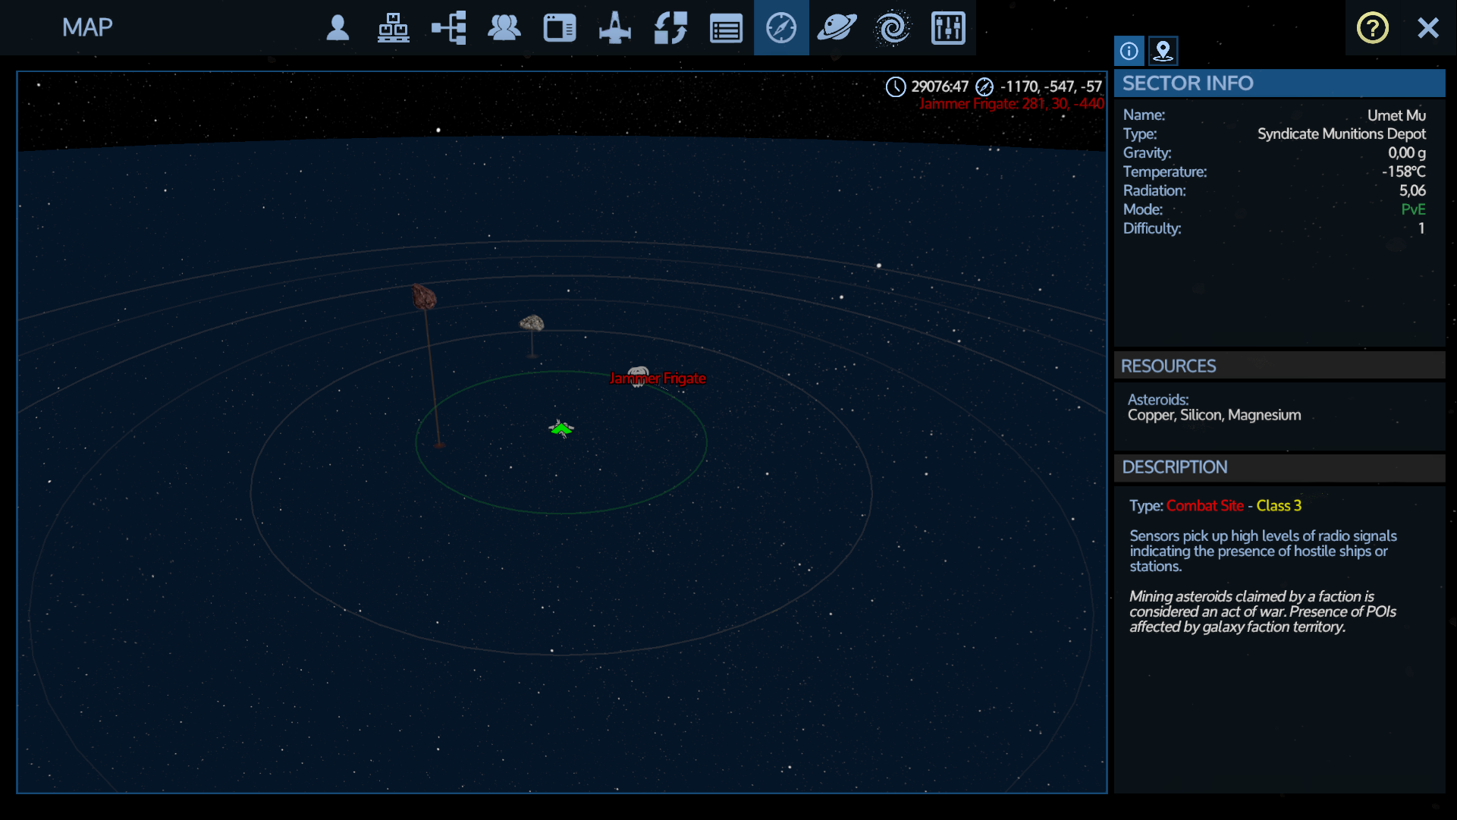The width and height of the screenshot is (1457, 820).
Task: Select the sector map compass tab
Action: [781, 28]
